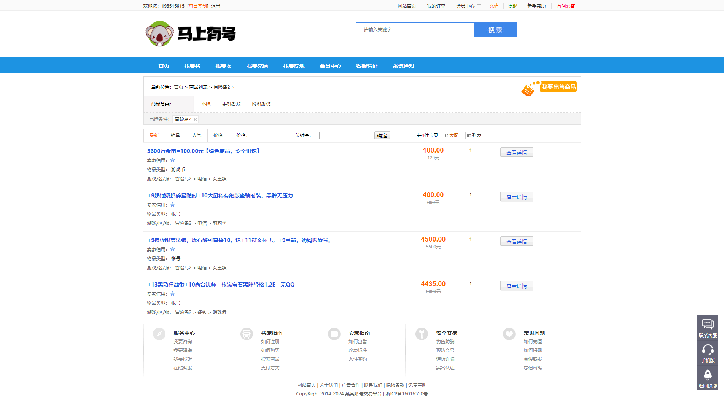The width and height of the screenshot is (724, 398).
Task: Click the 安全交易 shield icon
Action: click(422, 334)
